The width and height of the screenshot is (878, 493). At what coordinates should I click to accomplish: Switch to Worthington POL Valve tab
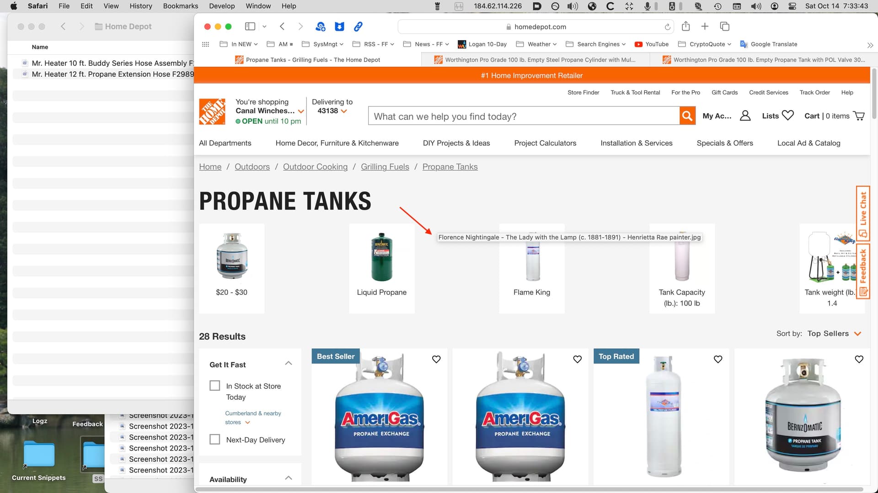click(763, 60)
